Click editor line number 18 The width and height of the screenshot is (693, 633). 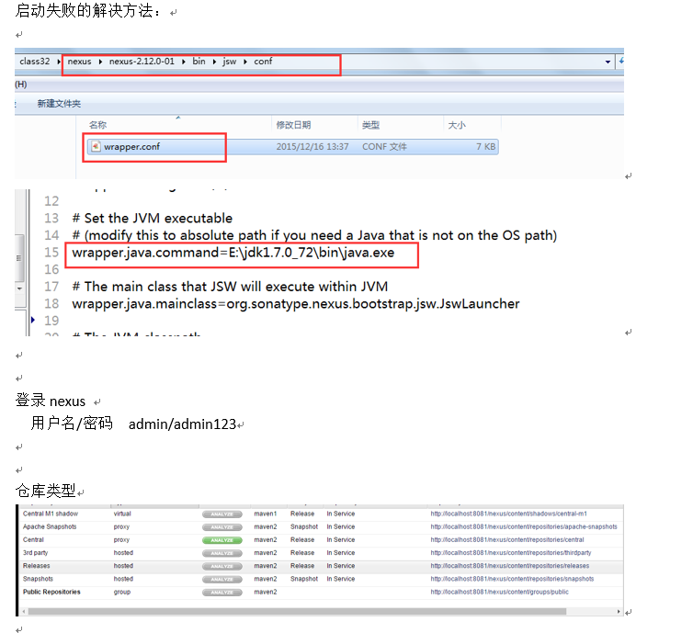point(51,304)
